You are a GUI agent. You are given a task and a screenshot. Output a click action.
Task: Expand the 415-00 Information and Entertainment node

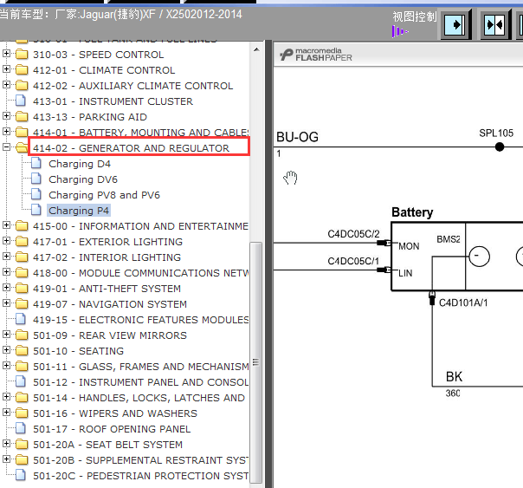[x=6, y=225]
